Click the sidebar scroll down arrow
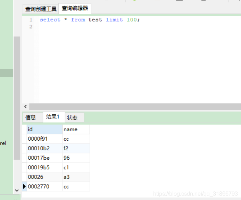This screenshot has height=200, width=241. point(17,191)
